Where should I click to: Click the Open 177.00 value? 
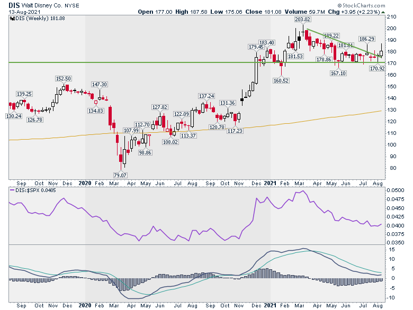[x=155, y=12]
